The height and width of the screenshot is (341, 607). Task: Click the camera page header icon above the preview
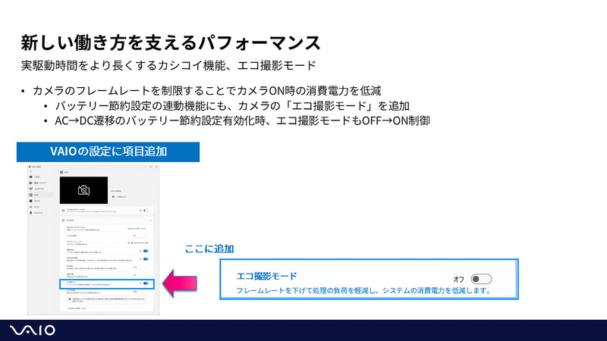click(x=61, y=172)
